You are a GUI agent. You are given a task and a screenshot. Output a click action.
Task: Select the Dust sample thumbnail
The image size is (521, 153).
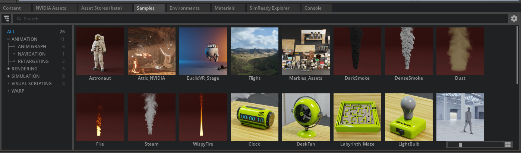pyautogui.click(x=460, y=51)
